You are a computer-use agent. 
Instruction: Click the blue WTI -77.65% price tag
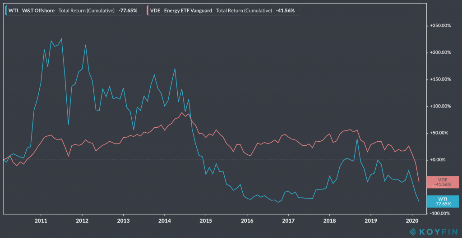443,202
